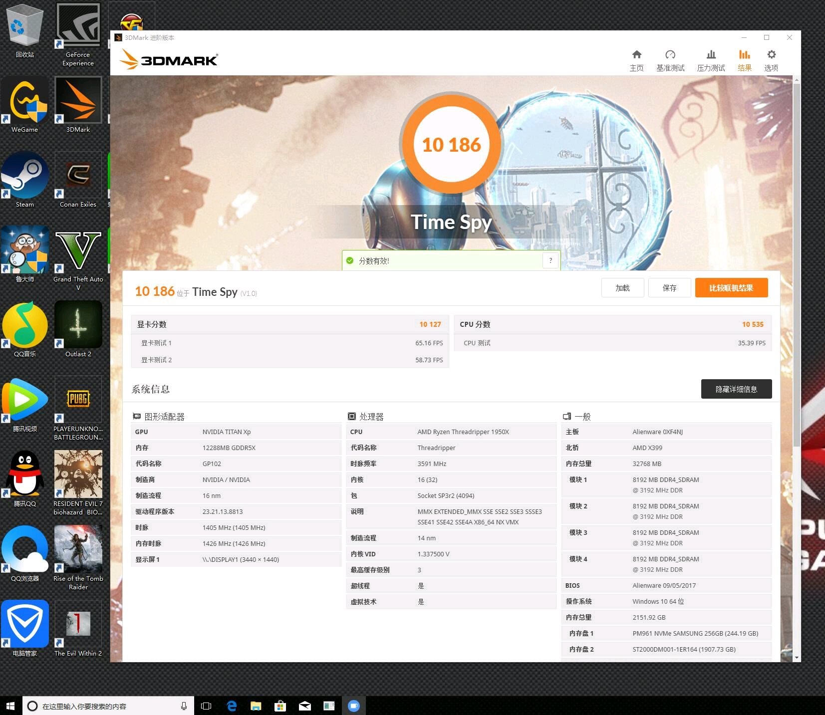
Task: Click PM961 NVMe SAMSUNG 256GB entry
Action: [x=695, y=633]
